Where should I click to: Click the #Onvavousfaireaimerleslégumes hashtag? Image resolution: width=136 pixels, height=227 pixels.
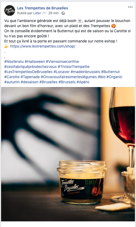[69, 77]
